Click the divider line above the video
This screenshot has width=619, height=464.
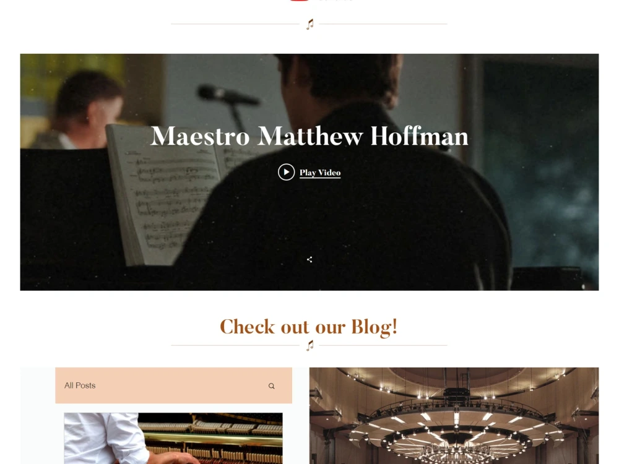[235, 24]
